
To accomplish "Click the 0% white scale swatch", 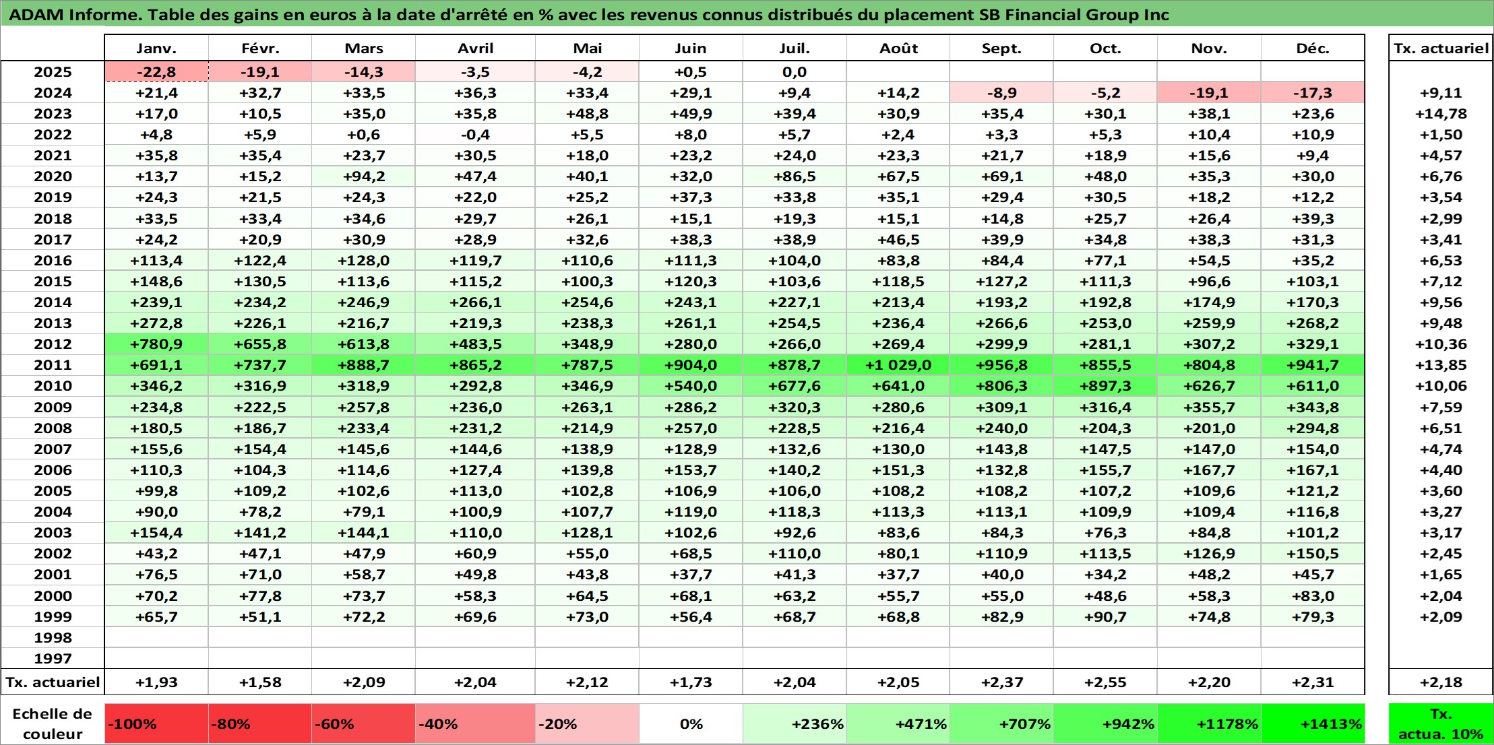I will click(691, 723).
